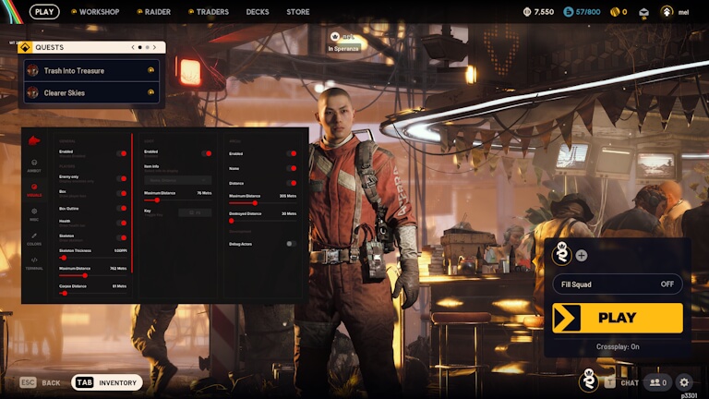Open the friends list icon

click(657, 381)
